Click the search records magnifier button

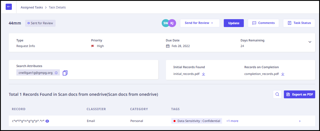[x=277, y=94]
